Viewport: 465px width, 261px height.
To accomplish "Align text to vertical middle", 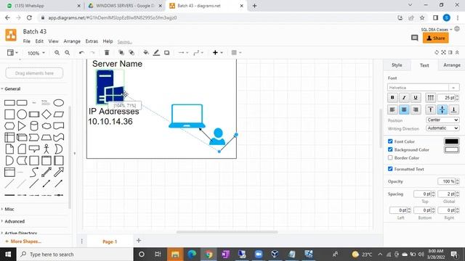I will pos(442,109).
